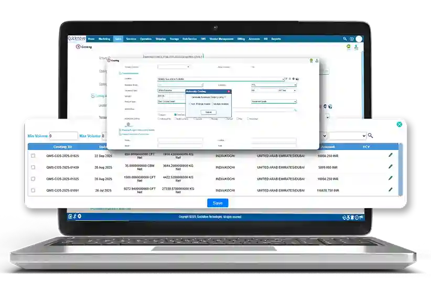The width and height of the screenshot is (431, 299).
Task: Click the plus circle icon in top bar
Action: click(351, 39)
